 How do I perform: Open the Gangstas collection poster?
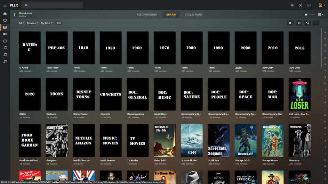coord(57,141)
